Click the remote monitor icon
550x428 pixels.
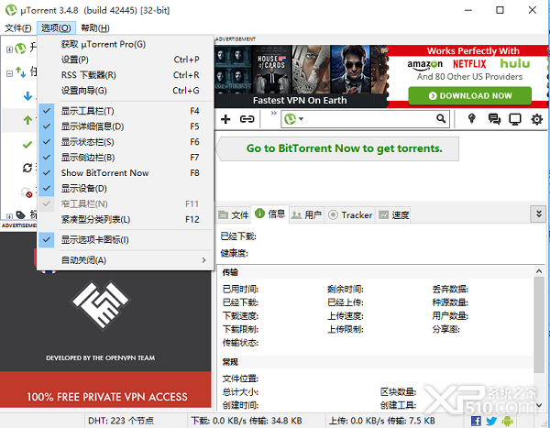tap(515, 119)
